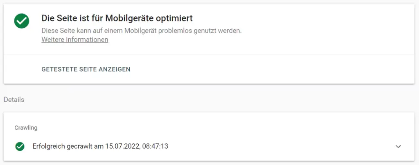Expand the Crawling row with the chevron

pos(398,146)
